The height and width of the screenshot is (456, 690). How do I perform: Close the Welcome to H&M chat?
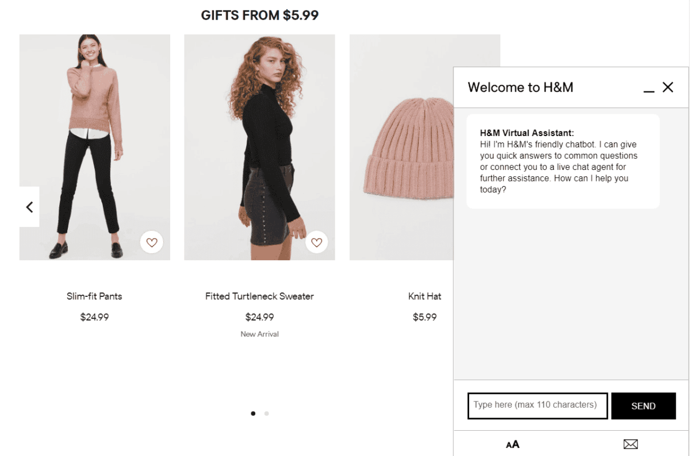click(x=668, y=87)
